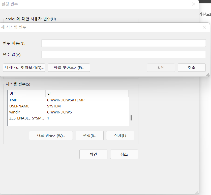Click the resize grip of 환경 변수 window
The height and width of the screenshot is (195, 211).
197,192
